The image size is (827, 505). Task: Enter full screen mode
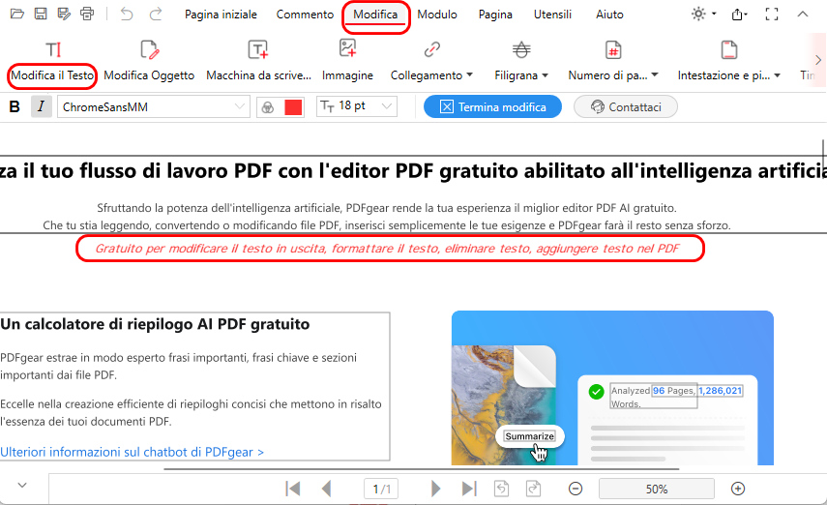[772, 15]
